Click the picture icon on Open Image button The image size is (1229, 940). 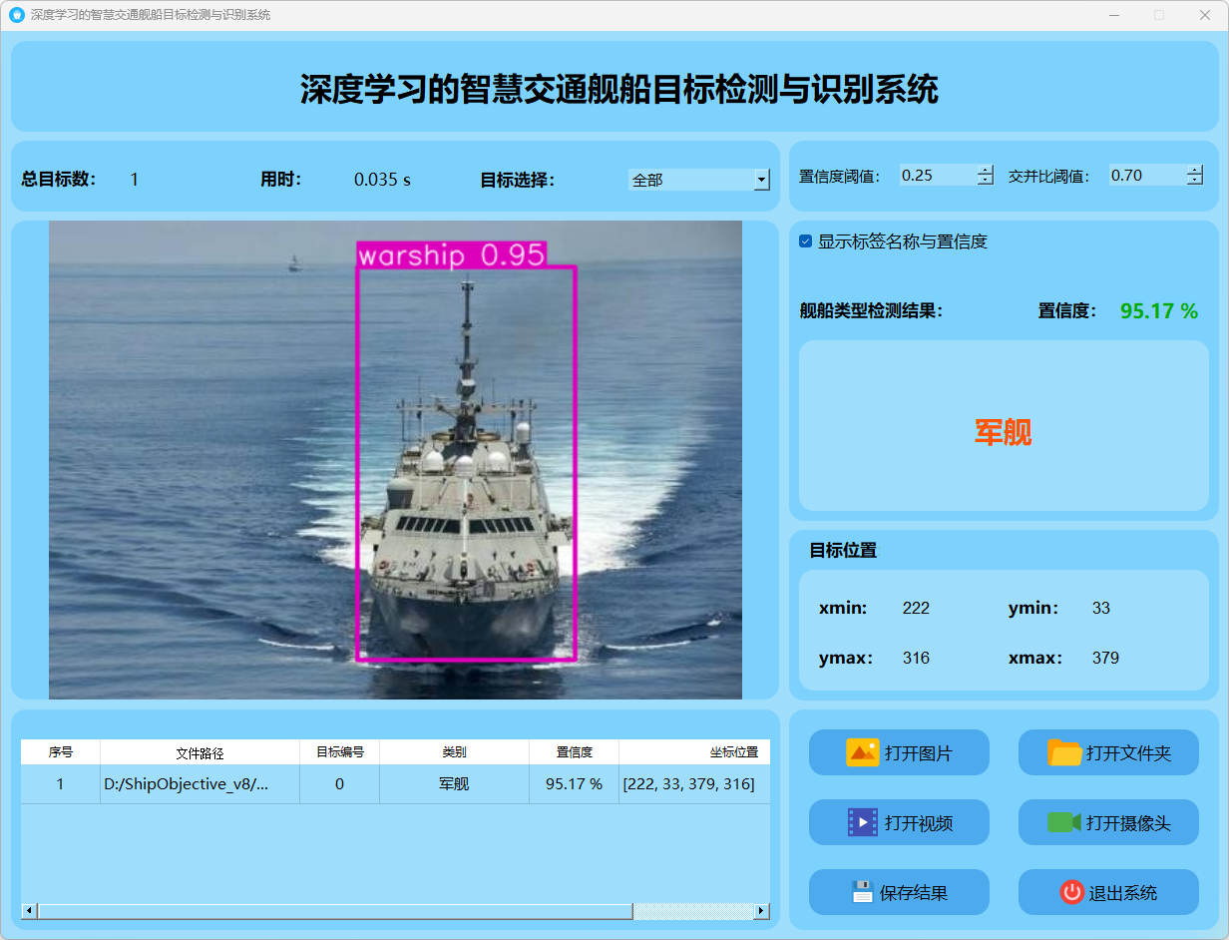click(x=862, y=752)
